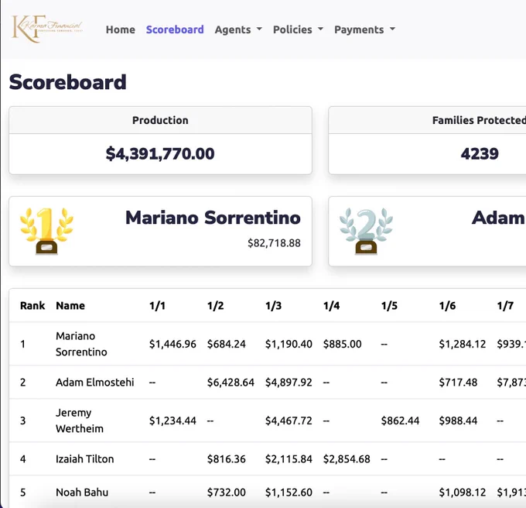This screenshot has width=526, height=508.
Task: Click the 1/3 date column header
Action: point(273,306)
